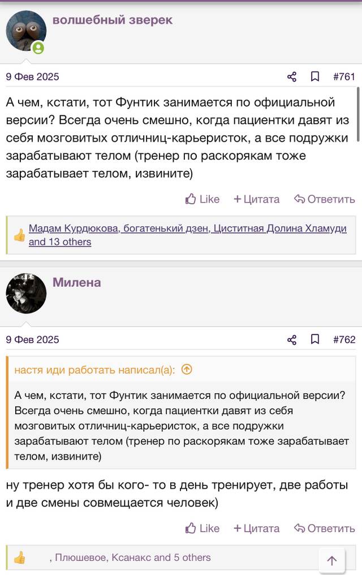Share post #762 via share icon
The height and width of the screenshot is (575, 362).
[x=292, y=340]
